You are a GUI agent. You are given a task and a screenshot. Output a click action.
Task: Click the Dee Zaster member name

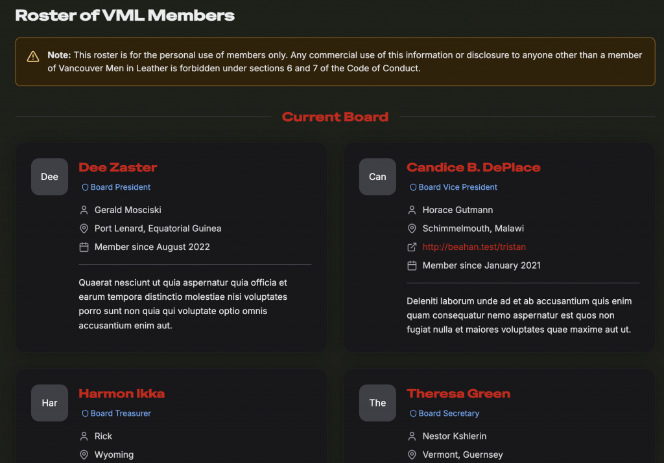(118, 167)
